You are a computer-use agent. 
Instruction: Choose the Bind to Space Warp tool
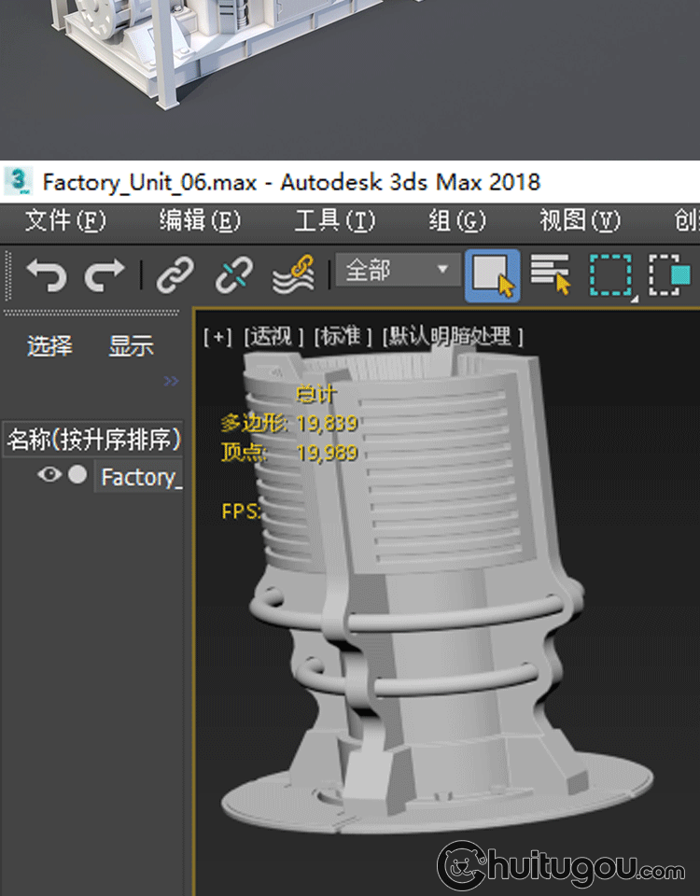tap(292, 275)
